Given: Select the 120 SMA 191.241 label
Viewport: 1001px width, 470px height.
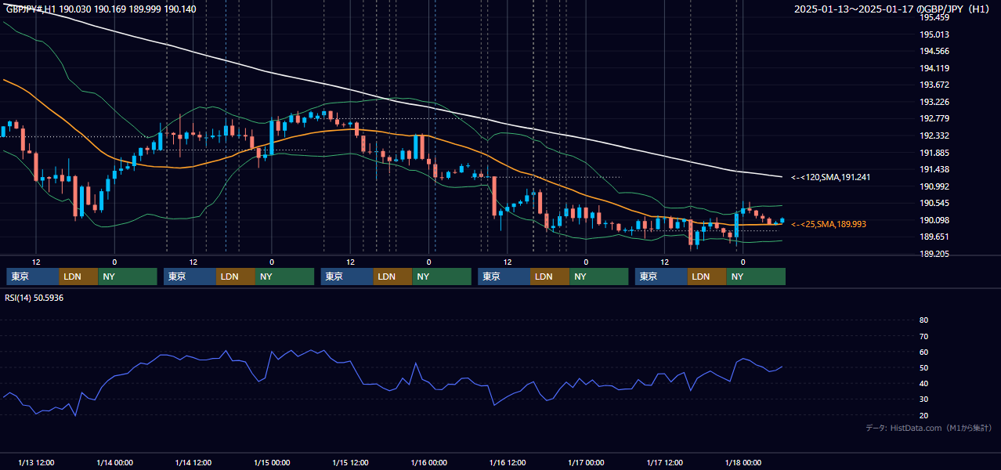Looking at the screenshot, I should point(830,177).
